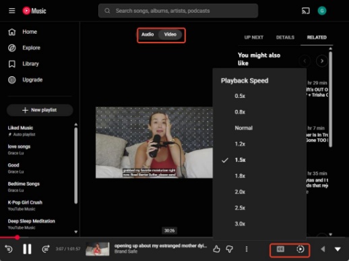Screen dimensions: 349x261
Task: Click the Playback Speed heading
Action: [245, 81]
